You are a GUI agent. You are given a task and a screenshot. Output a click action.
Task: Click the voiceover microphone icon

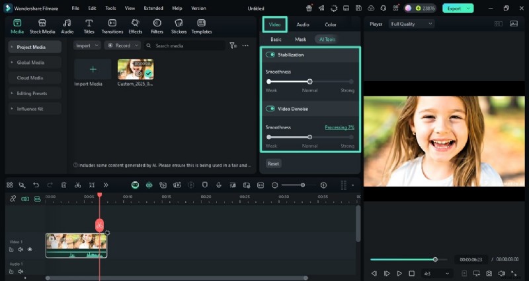[x=219, y=185]
